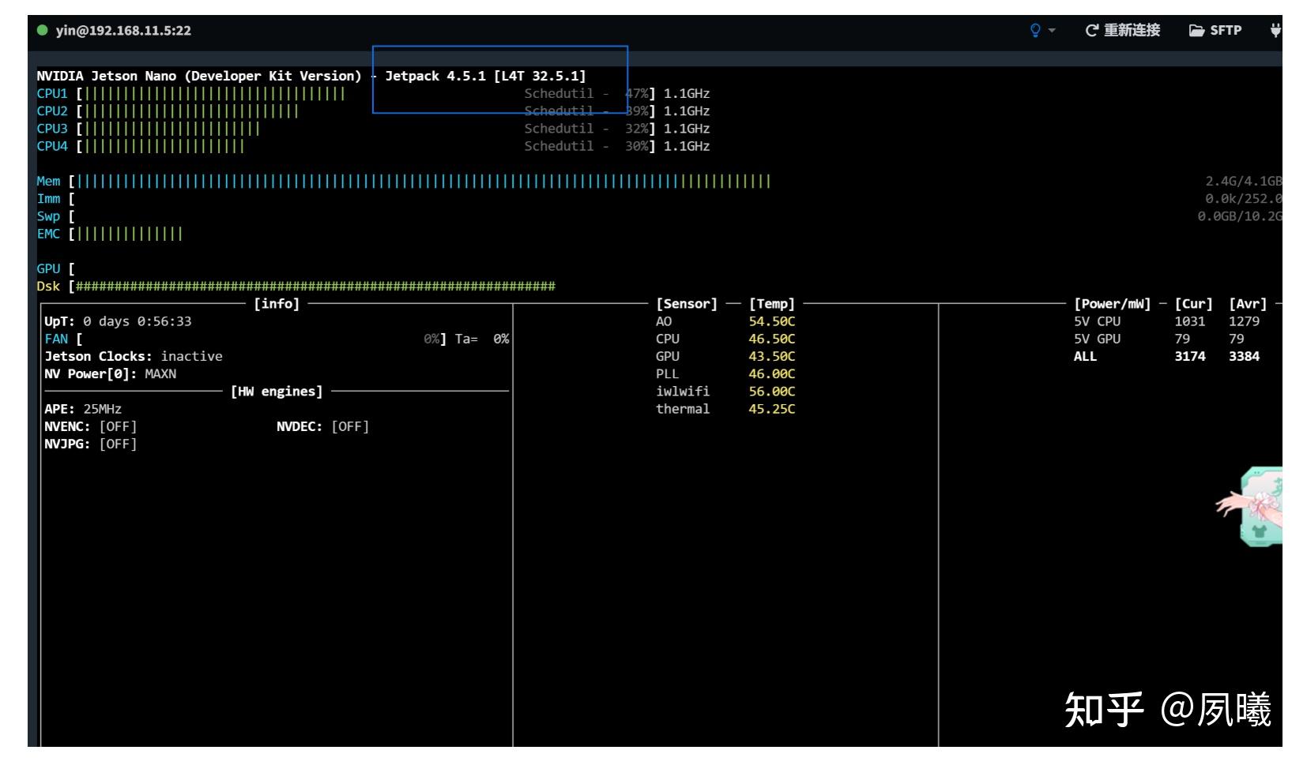Click the anime character sticker at right edge
Viewport: 1307px width, 765px height.
pos(1249,506)
